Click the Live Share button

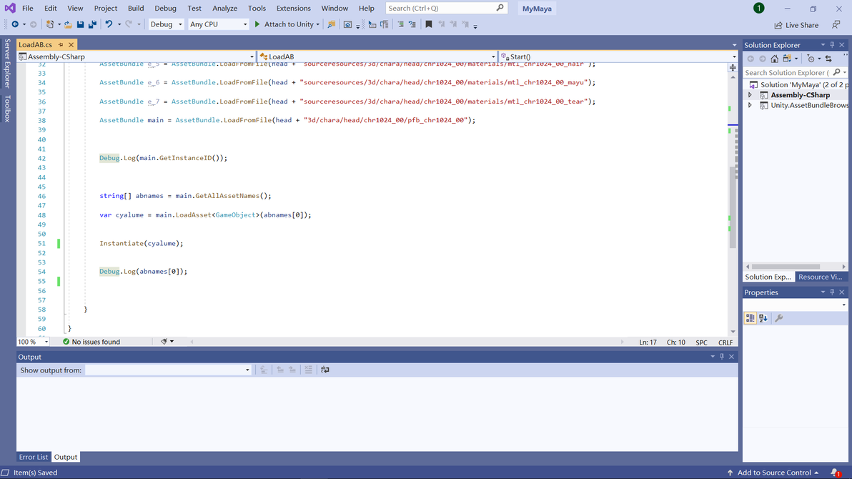click(x=796, y=25)
